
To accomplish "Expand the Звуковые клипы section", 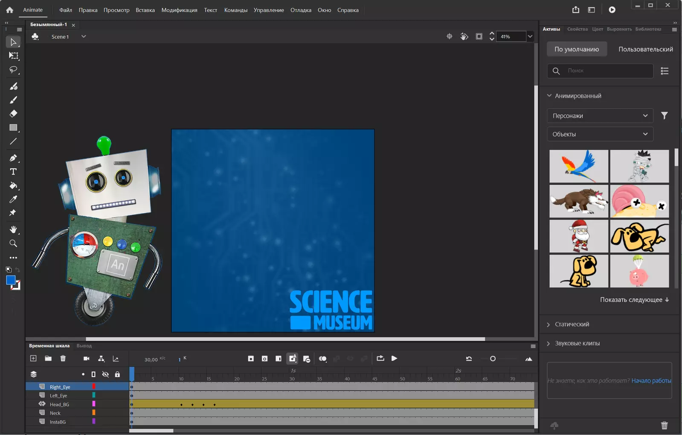I will (x=549, y=343).
